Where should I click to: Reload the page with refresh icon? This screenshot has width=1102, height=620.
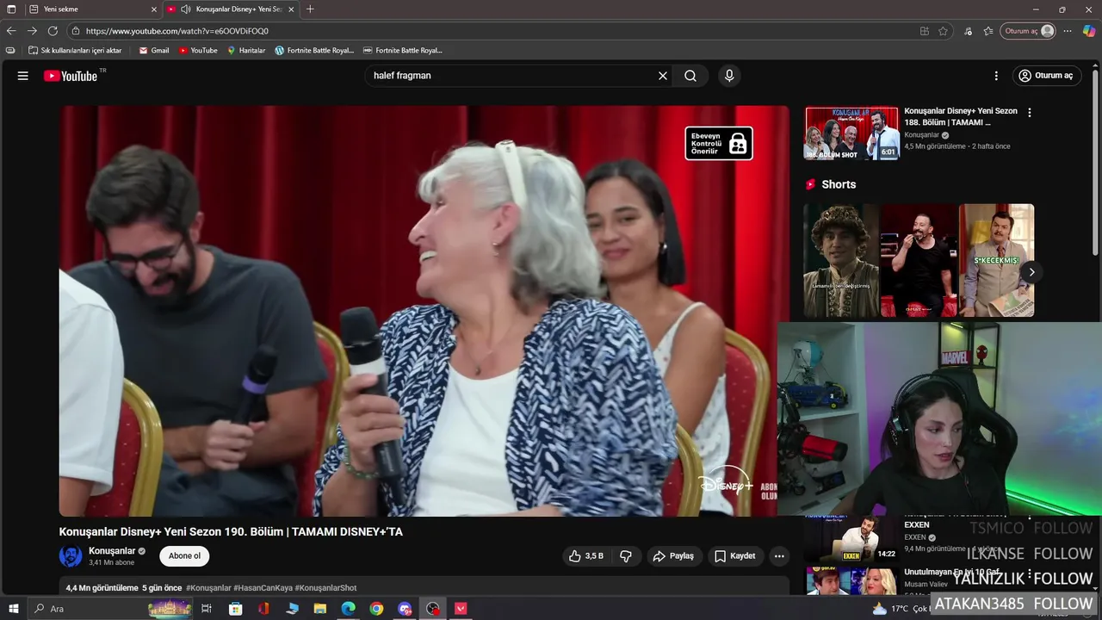[53, 31]
